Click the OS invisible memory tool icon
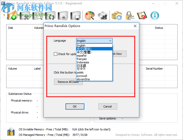183x140 pixels. pyautogui.click(x=11, y=132)
